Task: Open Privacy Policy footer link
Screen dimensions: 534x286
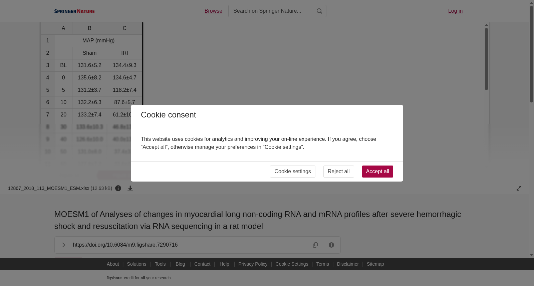Action: (253, 264)
